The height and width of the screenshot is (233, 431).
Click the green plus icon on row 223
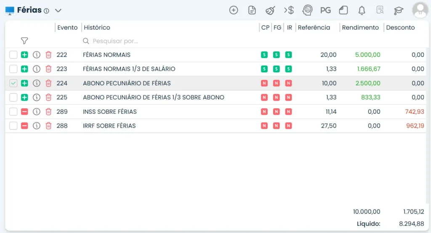point(24,69)
